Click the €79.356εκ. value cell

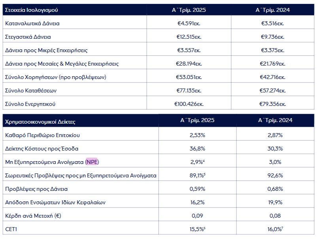pyautogui.click(x=272, y=104)
